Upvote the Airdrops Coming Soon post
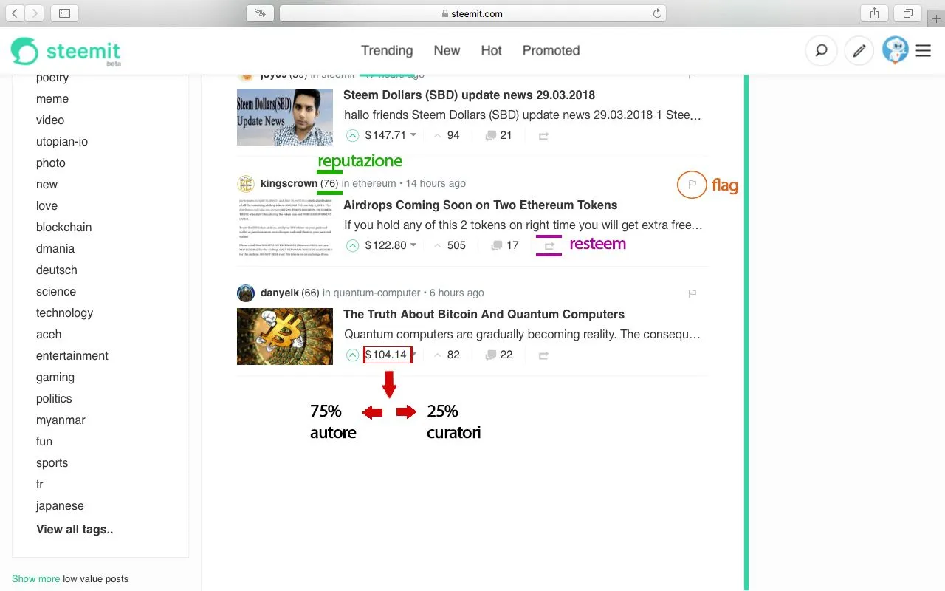 click(x=352, y=245)
